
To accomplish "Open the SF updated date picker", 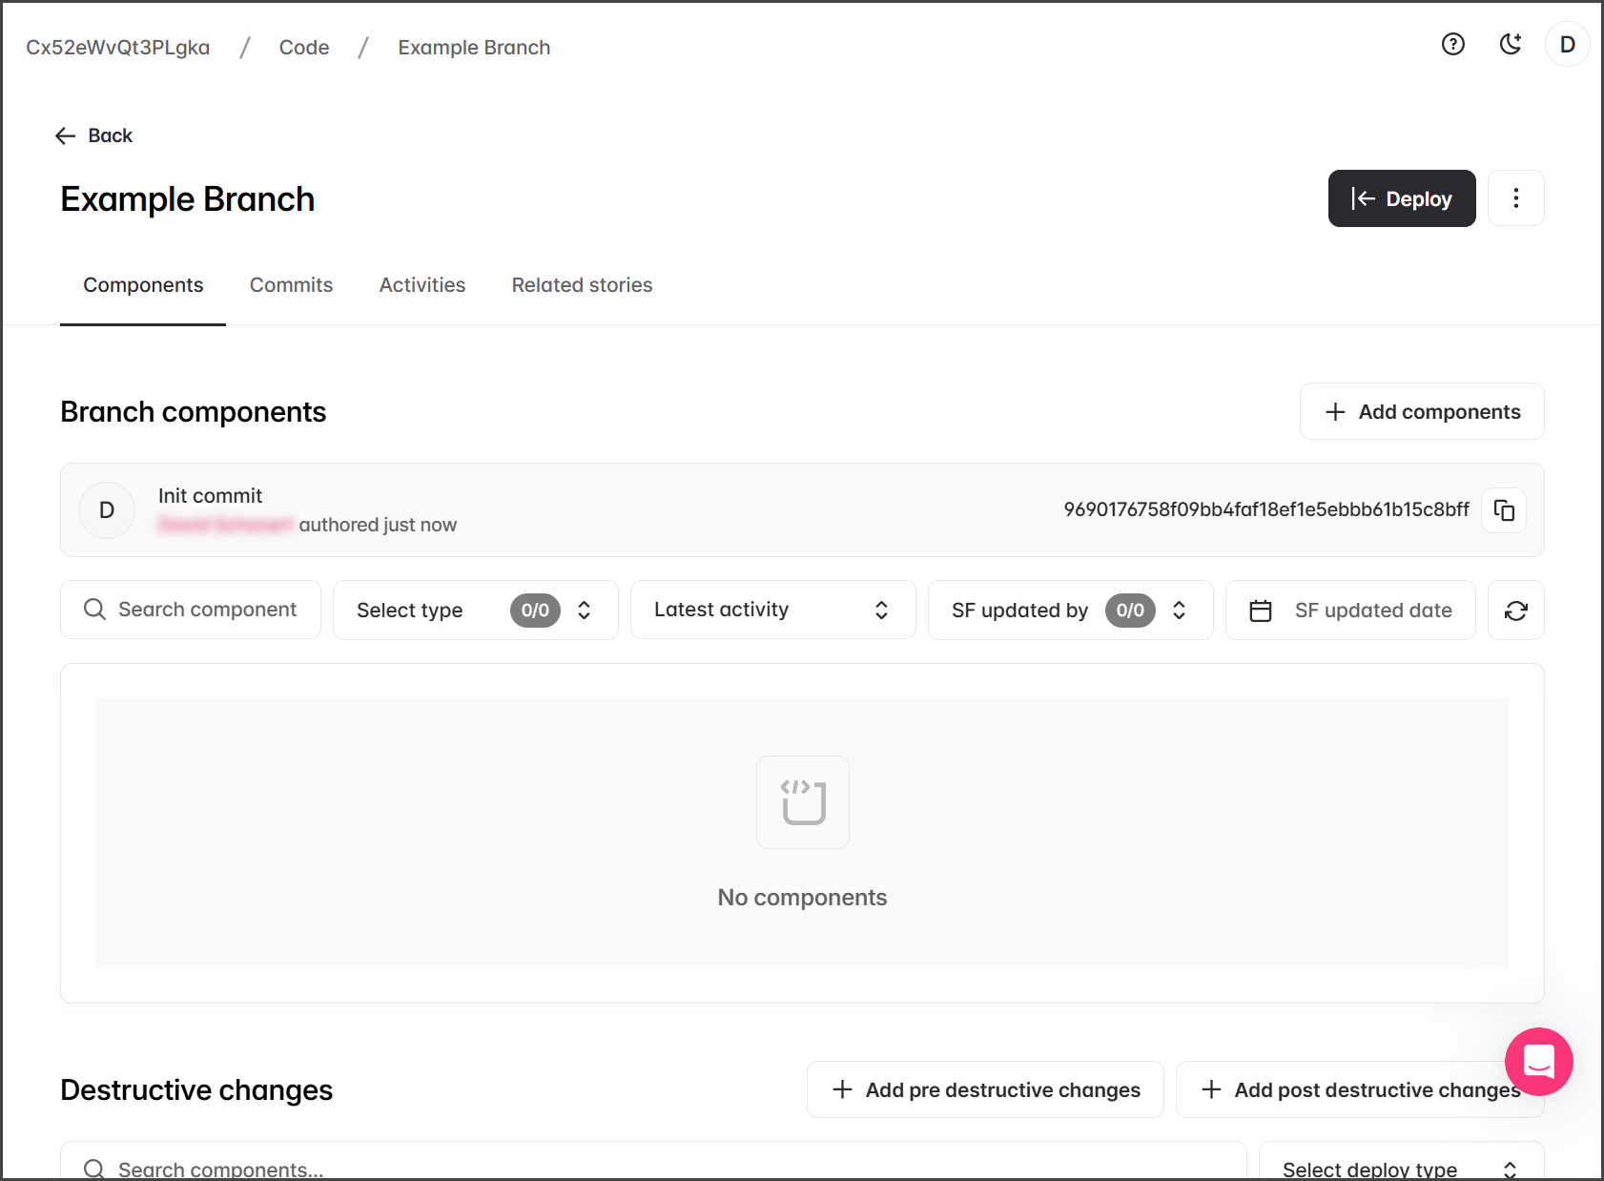I will pos(1350,611).
